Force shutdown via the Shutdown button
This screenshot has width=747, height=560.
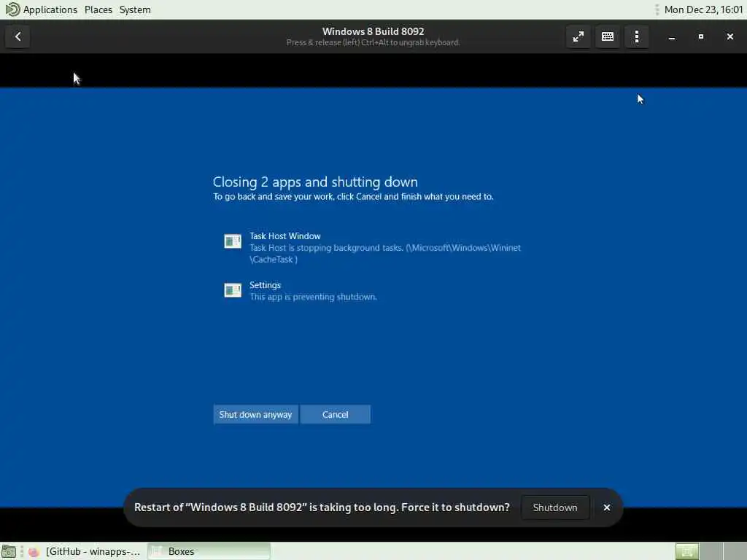coord(555,507)
